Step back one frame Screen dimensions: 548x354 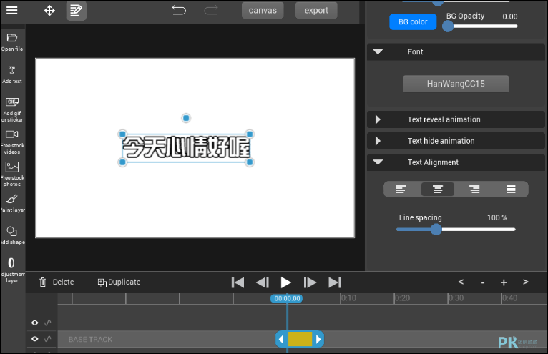point(263,282)
